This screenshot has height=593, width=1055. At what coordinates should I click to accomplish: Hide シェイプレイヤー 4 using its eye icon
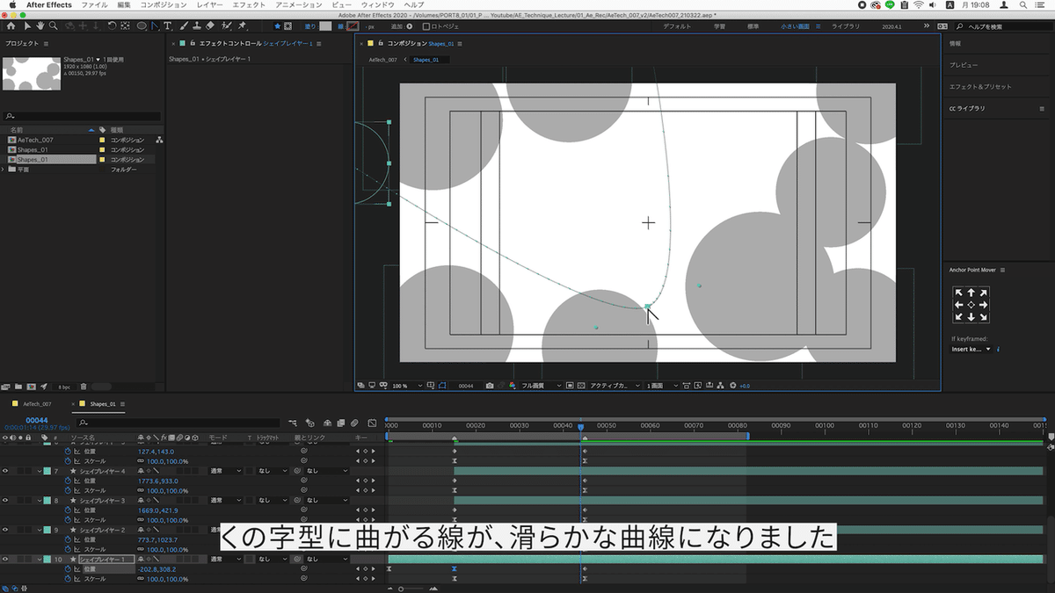click(5, 471)
